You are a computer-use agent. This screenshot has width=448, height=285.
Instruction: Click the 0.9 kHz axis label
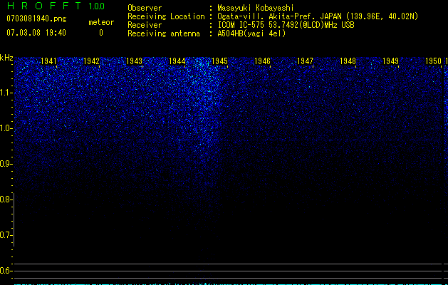(x=6, y=164)
